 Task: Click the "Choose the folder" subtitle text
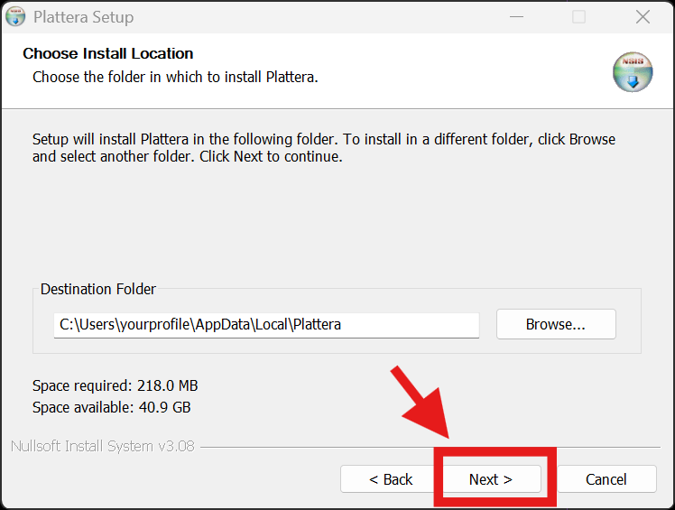[x=175, y=77]
